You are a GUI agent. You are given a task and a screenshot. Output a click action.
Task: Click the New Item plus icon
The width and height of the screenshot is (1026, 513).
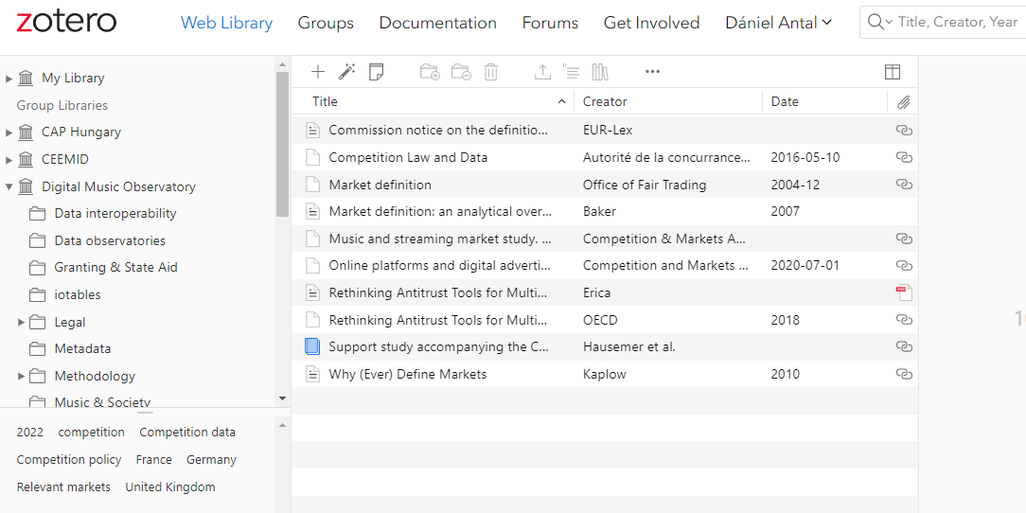click(318, 71)
